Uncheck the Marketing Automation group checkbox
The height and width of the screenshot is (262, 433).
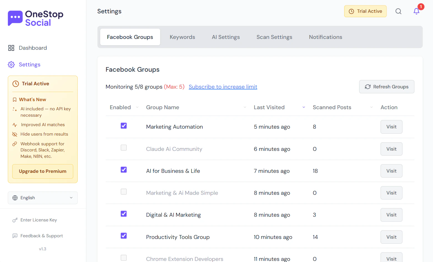(124, 126)
